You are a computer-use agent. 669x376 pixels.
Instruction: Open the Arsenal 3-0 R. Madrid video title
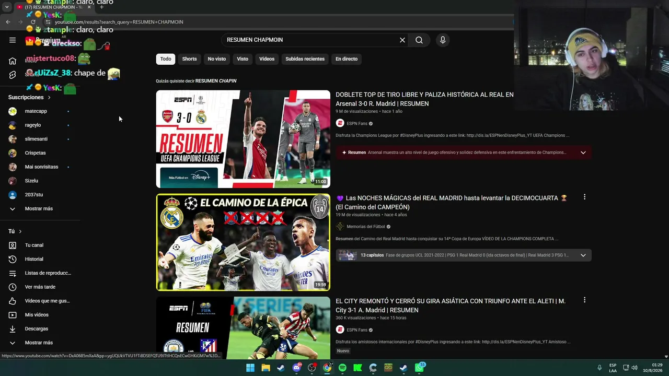pyautogui.click(x=424, y=99)
